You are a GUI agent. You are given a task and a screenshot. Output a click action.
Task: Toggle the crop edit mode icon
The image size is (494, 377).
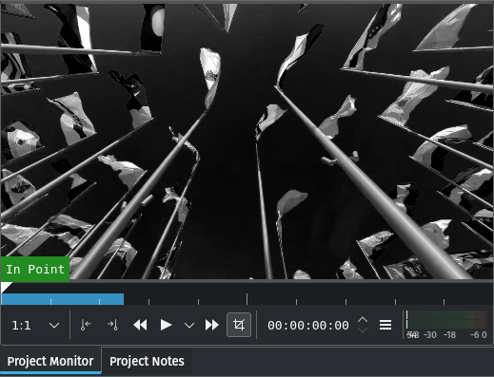pos(239,325)
